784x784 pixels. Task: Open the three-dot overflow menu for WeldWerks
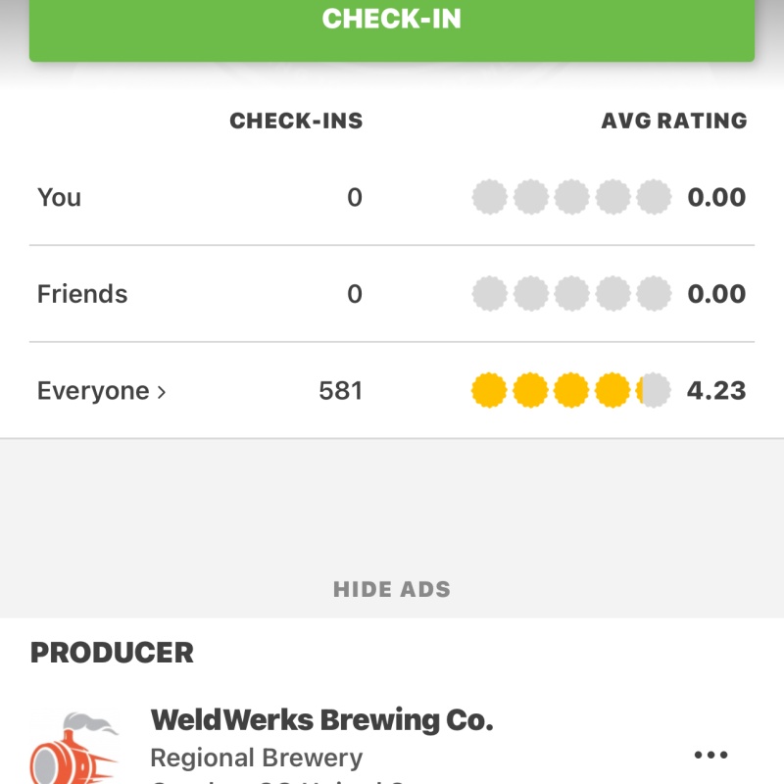pyautogui.click(x=710, y=755)
